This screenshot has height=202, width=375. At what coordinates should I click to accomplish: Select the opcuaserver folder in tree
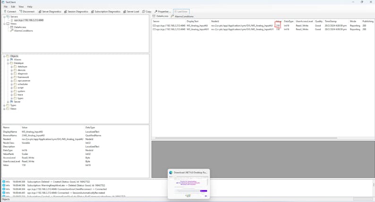(x=24, y=81)
